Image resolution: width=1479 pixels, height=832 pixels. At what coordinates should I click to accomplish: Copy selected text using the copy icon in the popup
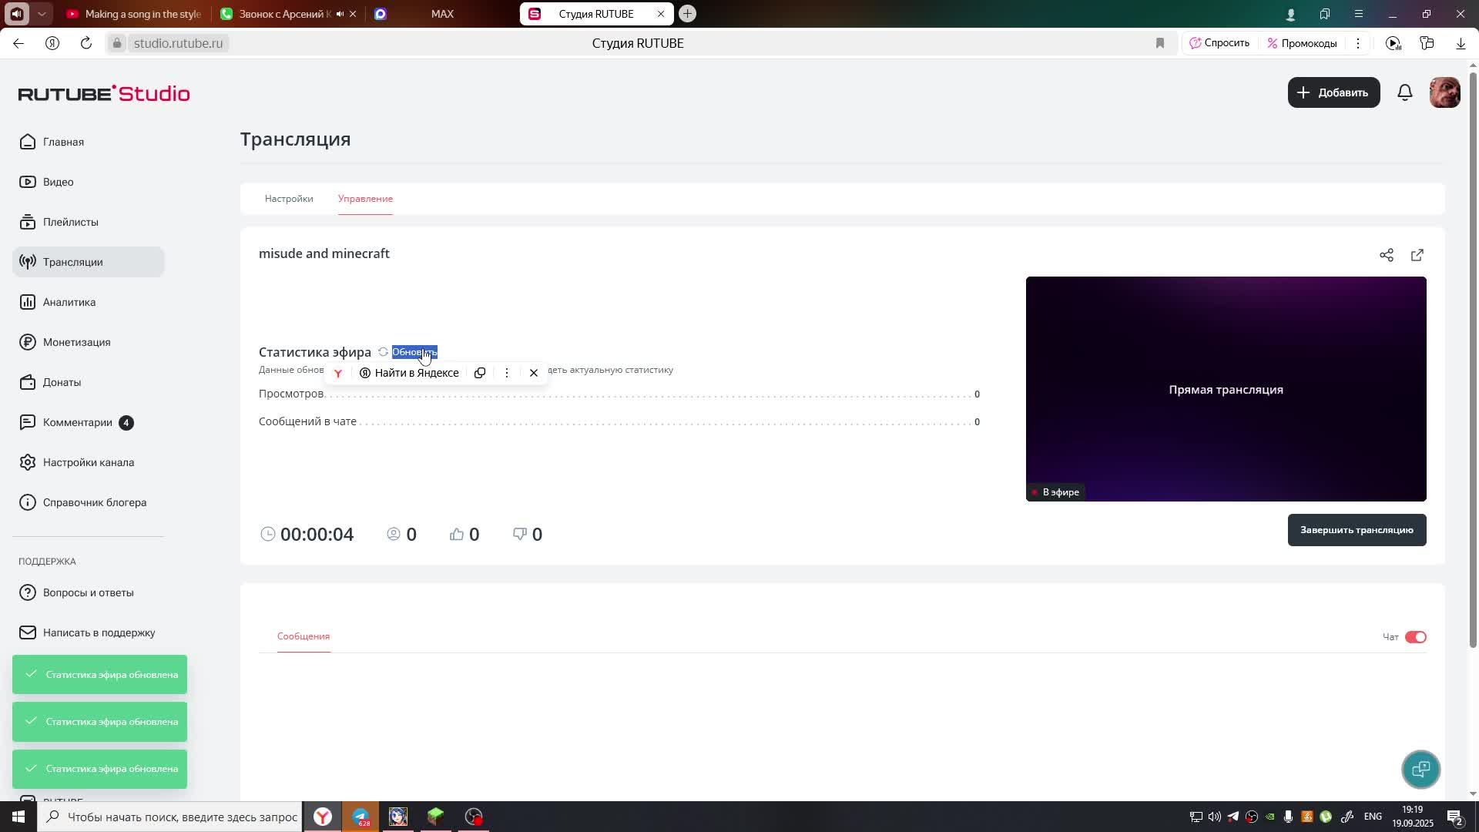[x=479, y=373]
